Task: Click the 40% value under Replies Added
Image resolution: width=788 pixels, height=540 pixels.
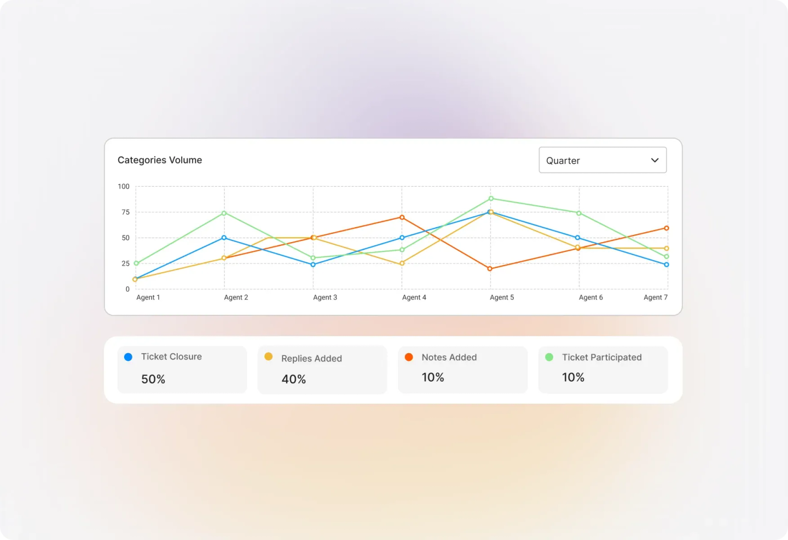Action: tap(294, 379)
